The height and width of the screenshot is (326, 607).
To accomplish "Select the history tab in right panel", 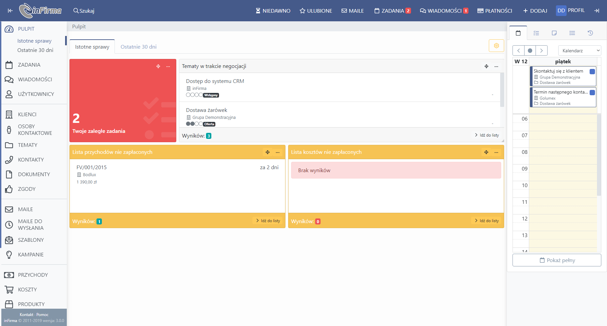I will 590,33.
